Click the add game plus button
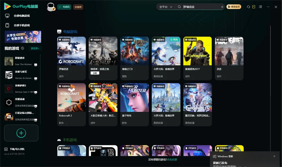This screenshot has height=167, width=282. tap(21, 133)
